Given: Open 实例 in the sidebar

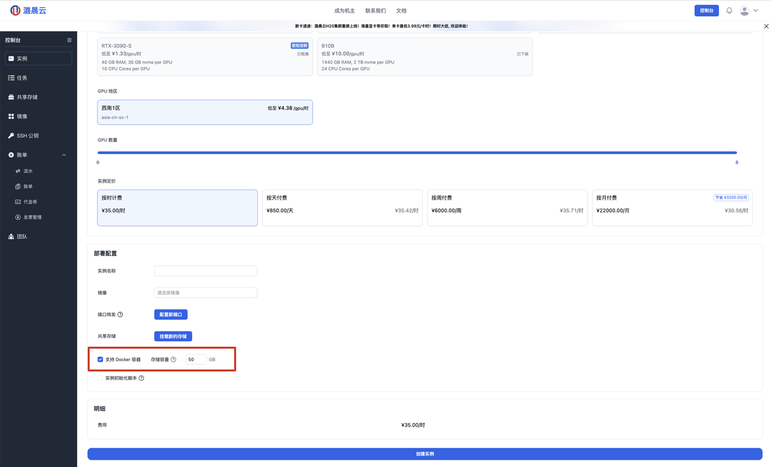Looking at the screenshot, I should click(x=39, y=58).
